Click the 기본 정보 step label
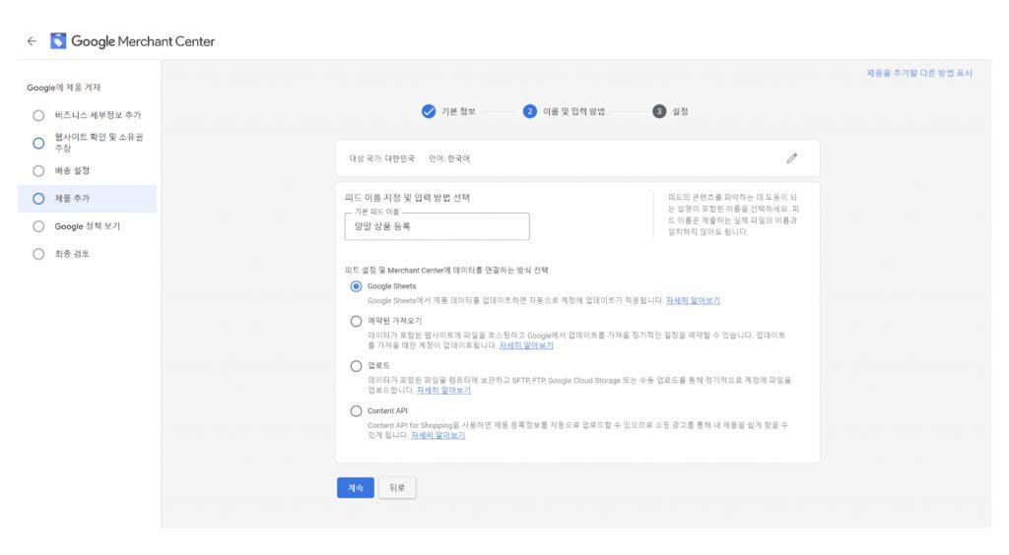Viewport: 1009px width, 555px height. tap(458, 112)
